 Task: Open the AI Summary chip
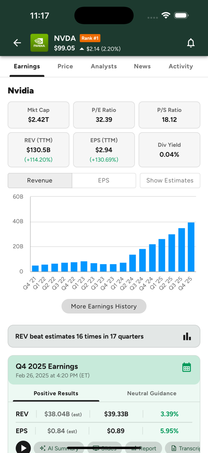point(59,448)
